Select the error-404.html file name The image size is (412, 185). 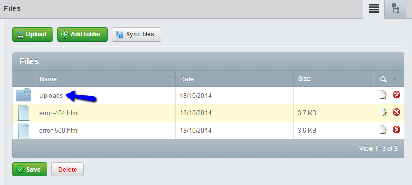tap(59, 113)
